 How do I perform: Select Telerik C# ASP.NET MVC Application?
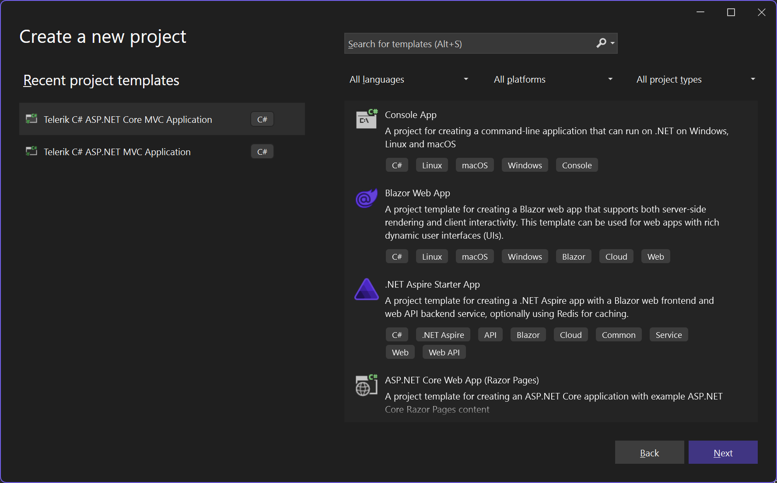pyautogui.click(x=117, y=152)
